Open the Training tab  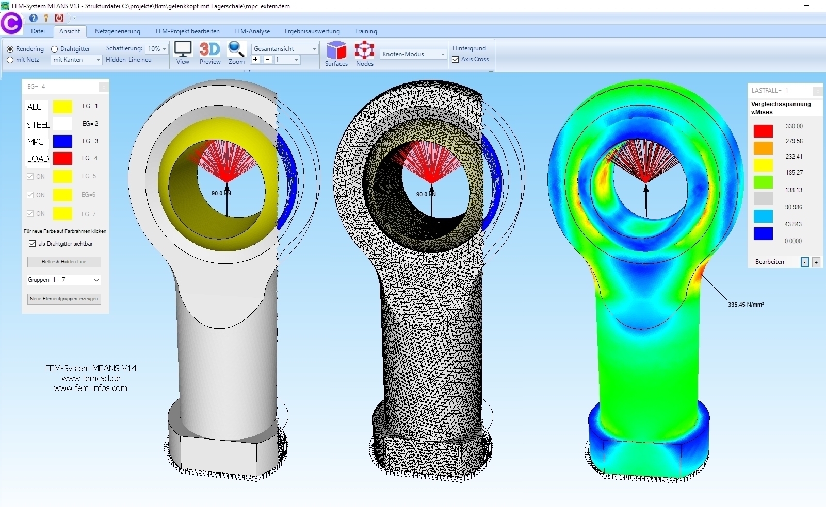point(366,31)
